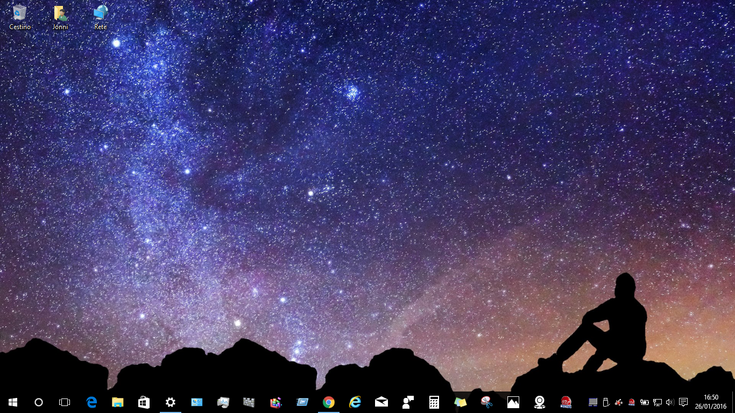The image size is (735, 413).
Task: Open Task View
Action: tap(64, 402)
